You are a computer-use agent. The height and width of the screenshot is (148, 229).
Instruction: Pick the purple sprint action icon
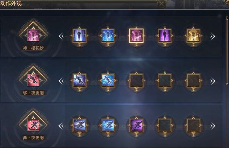click(x=136, y=125)
